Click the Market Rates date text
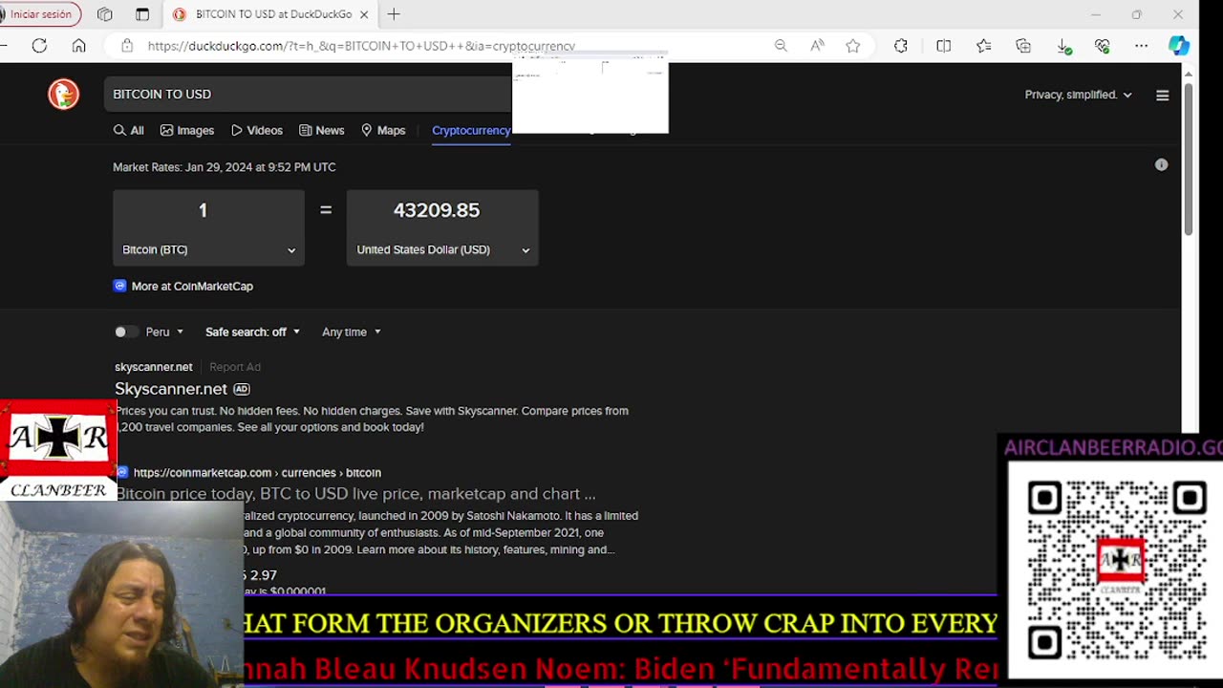 [x=225, y=166]
